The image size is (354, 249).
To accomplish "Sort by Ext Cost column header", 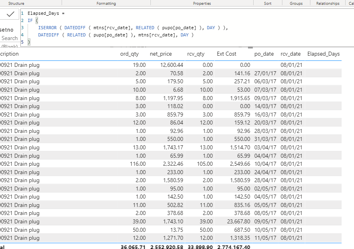I will coord(226,54).
